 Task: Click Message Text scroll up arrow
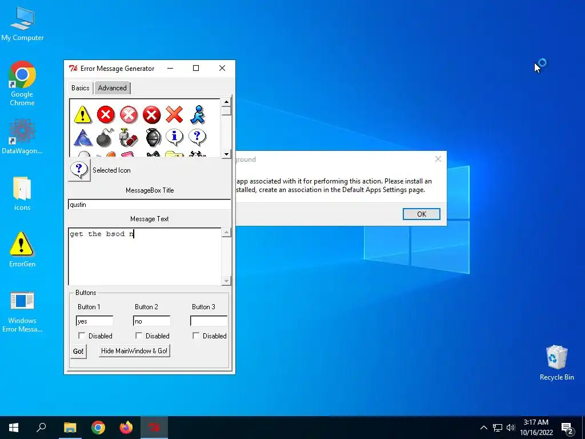tap(226, 232)
